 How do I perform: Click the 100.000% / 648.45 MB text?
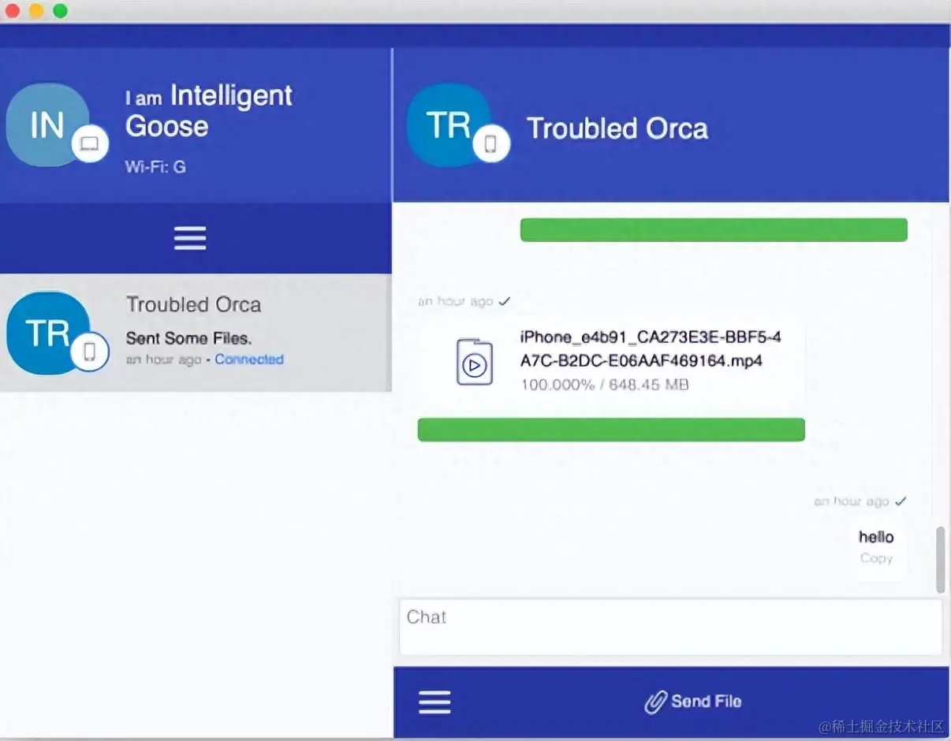click(x=605, y=385)
